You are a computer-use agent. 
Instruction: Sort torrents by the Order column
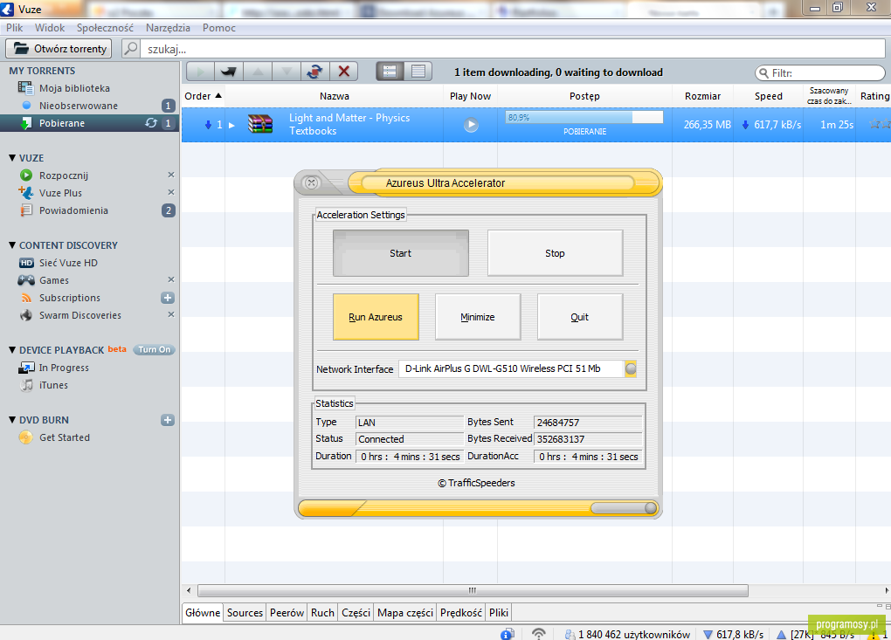click(203, 96)
